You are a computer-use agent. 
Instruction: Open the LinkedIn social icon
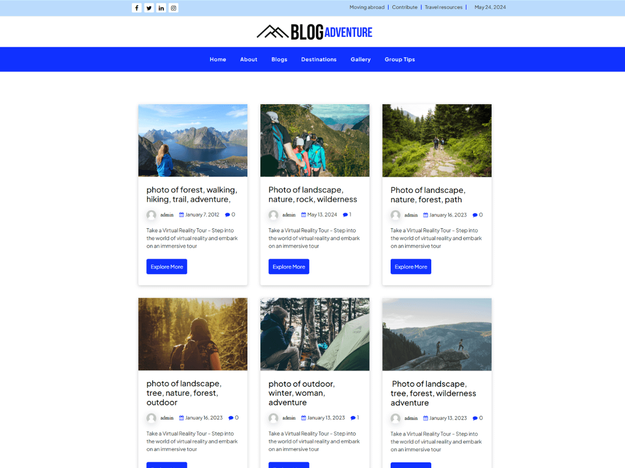click(x=161, y=7)
